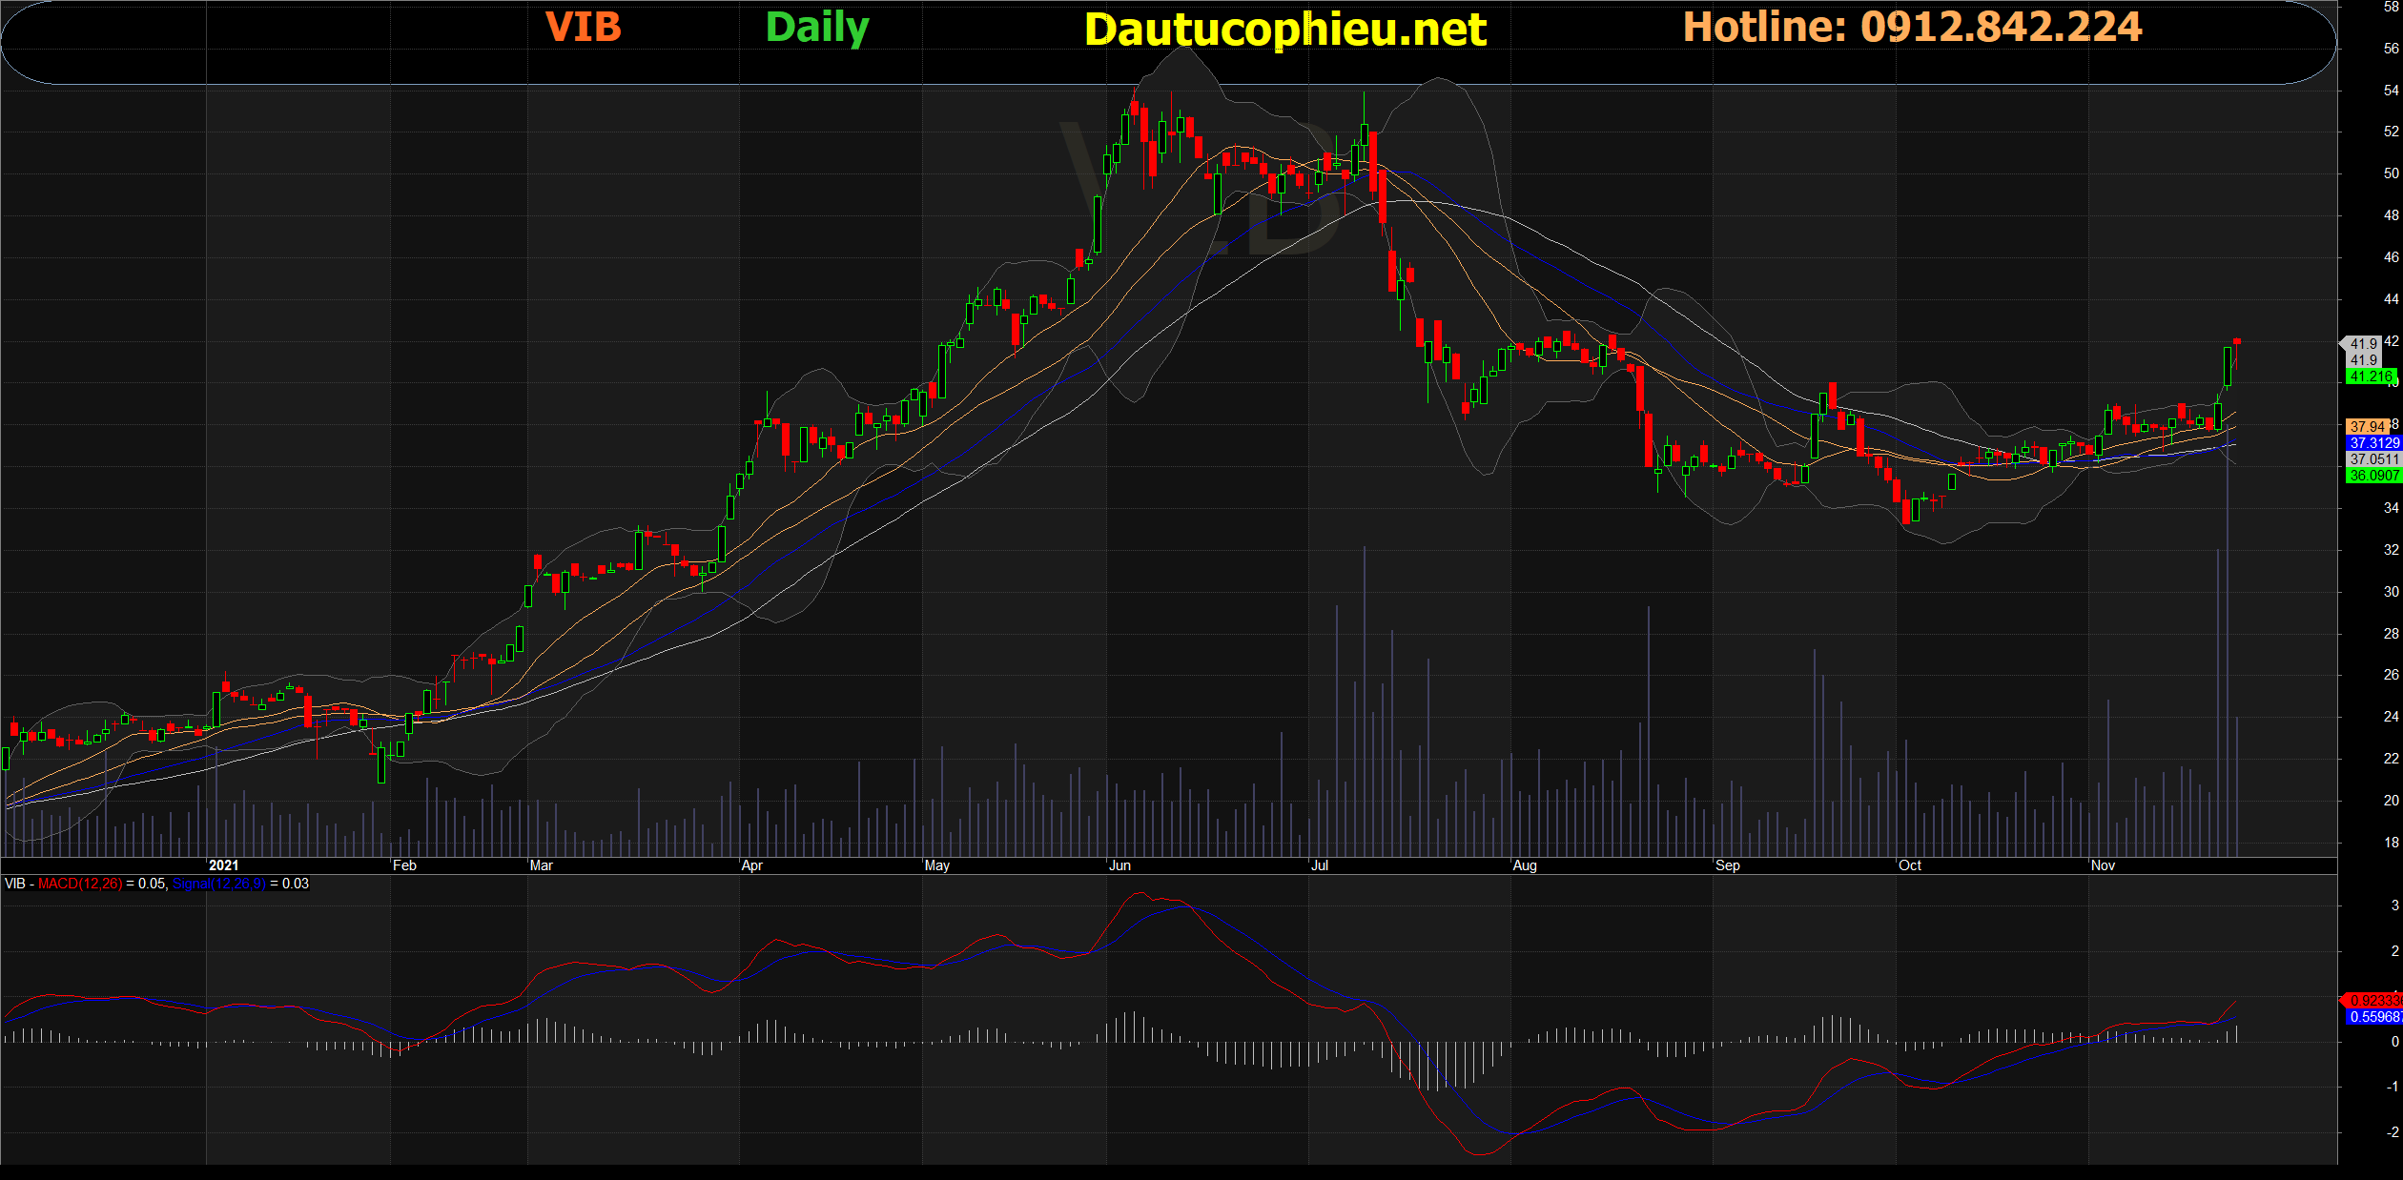Click the VIB ticker symbol label
2403x1180 pixels.
[x=583, y=27]
